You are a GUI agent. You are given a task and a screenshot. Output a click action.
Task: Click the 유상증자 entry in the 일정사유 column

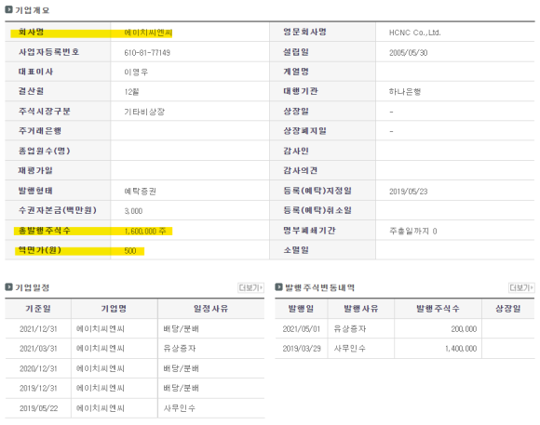coord(180,349)
